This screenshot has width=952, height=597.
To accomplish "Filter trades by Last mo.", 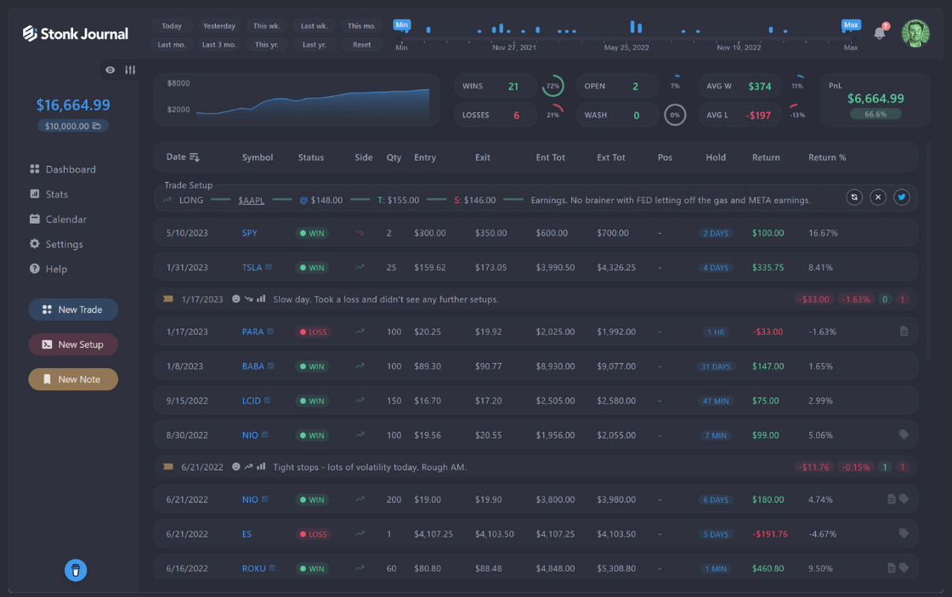I will pyautogui.click(x=172, y=44).
